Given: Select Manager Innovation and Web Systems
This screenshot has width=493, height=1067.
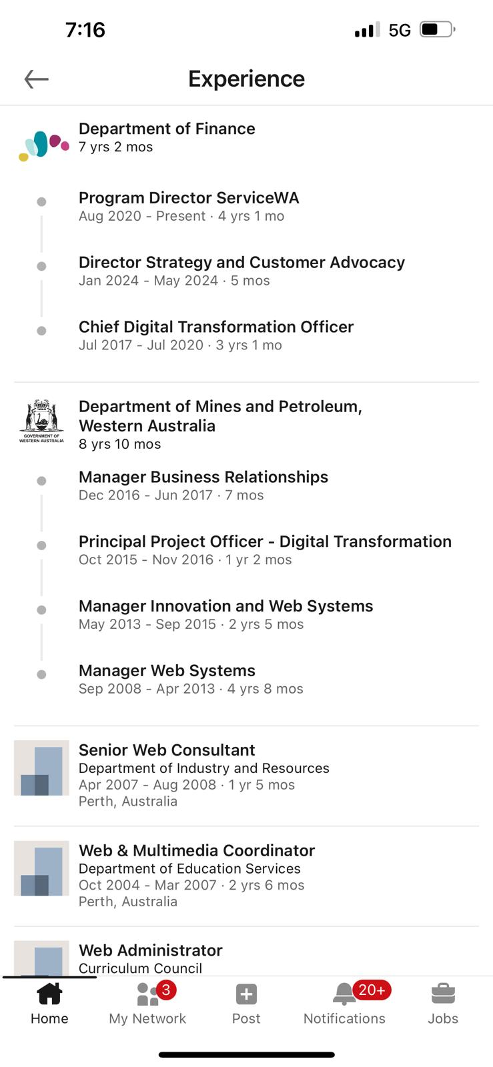Looking at the screenshot, I should point(225,606).
